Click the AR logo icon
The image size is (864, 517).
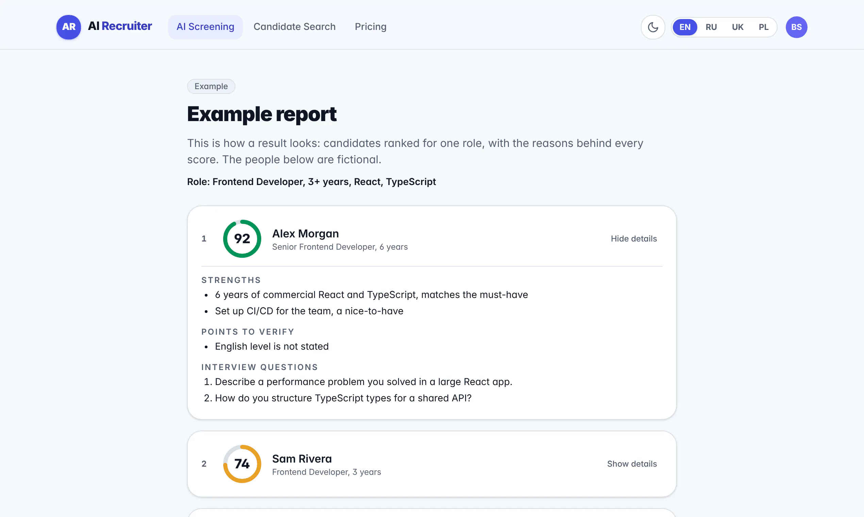pyautogui.click(x=69, y=27)
